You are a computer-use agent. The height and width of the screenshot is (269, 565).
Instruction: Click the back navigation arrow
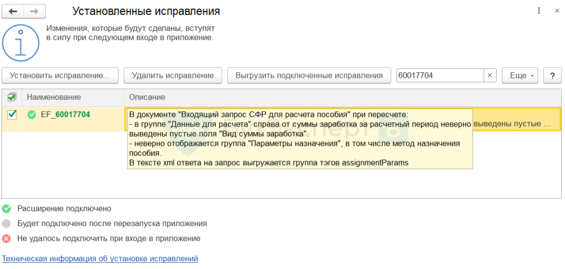[x=13, y=11]
